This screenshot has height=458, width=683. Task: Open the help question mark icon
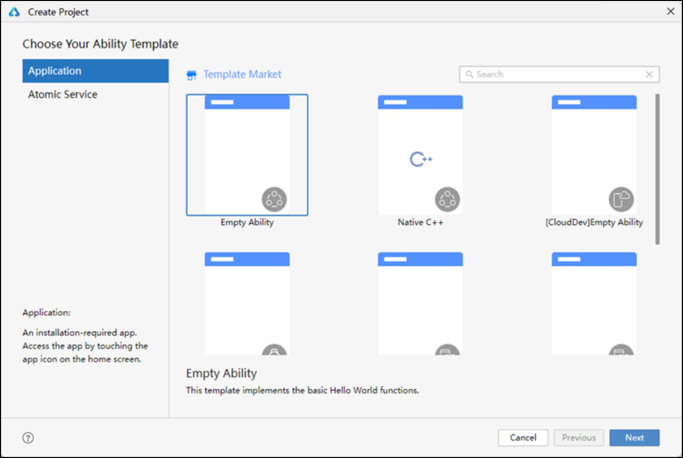click(28, 438)
